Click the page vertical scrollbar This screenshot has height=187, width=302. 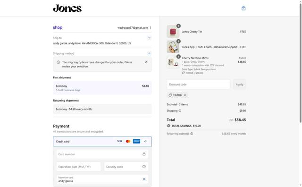[x=300, y=63]
